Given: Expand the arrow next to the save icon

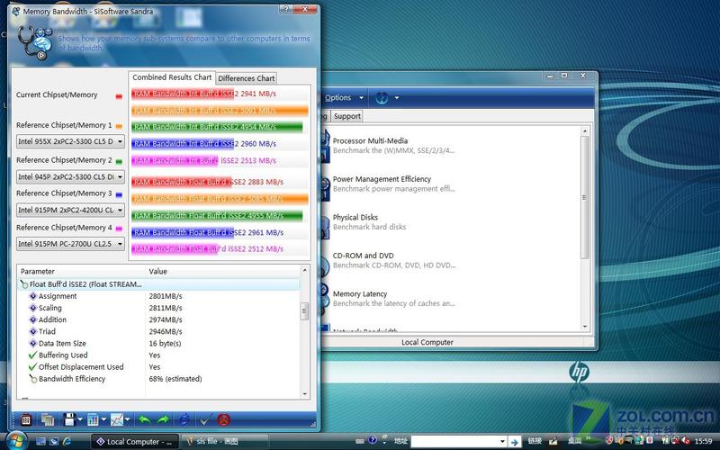Looking at the screenshot, I should [80, 419].
